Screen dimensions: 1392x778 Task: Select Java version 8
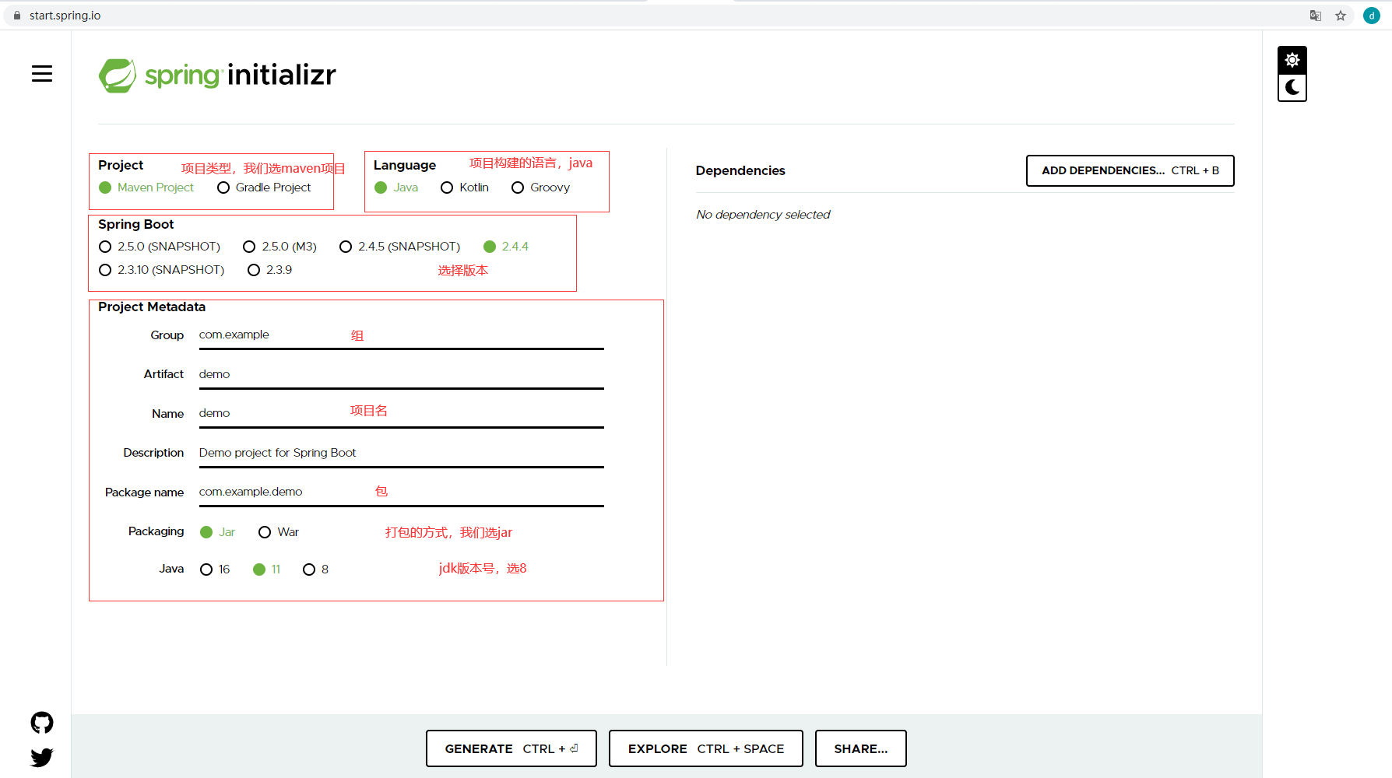tap(316, 569)
